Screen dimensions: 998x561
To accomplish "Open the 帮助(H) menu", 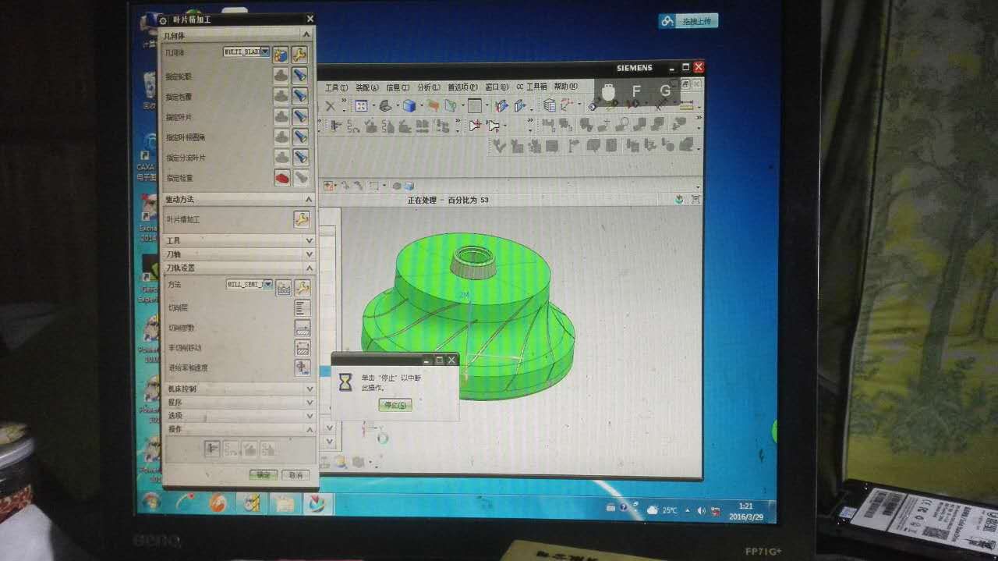I will coord(566,87).
